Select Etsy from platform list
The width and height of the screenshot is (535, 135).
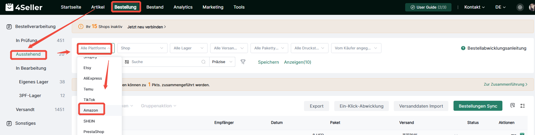coord(100,68)
